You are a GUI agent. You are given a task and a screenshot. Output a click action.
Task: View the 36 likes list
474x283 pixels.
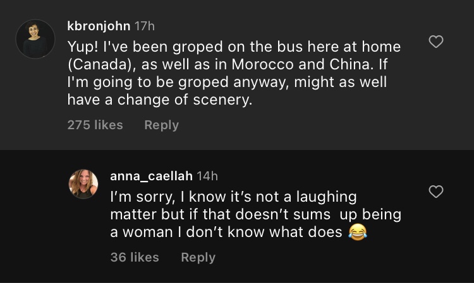point(135,257)
